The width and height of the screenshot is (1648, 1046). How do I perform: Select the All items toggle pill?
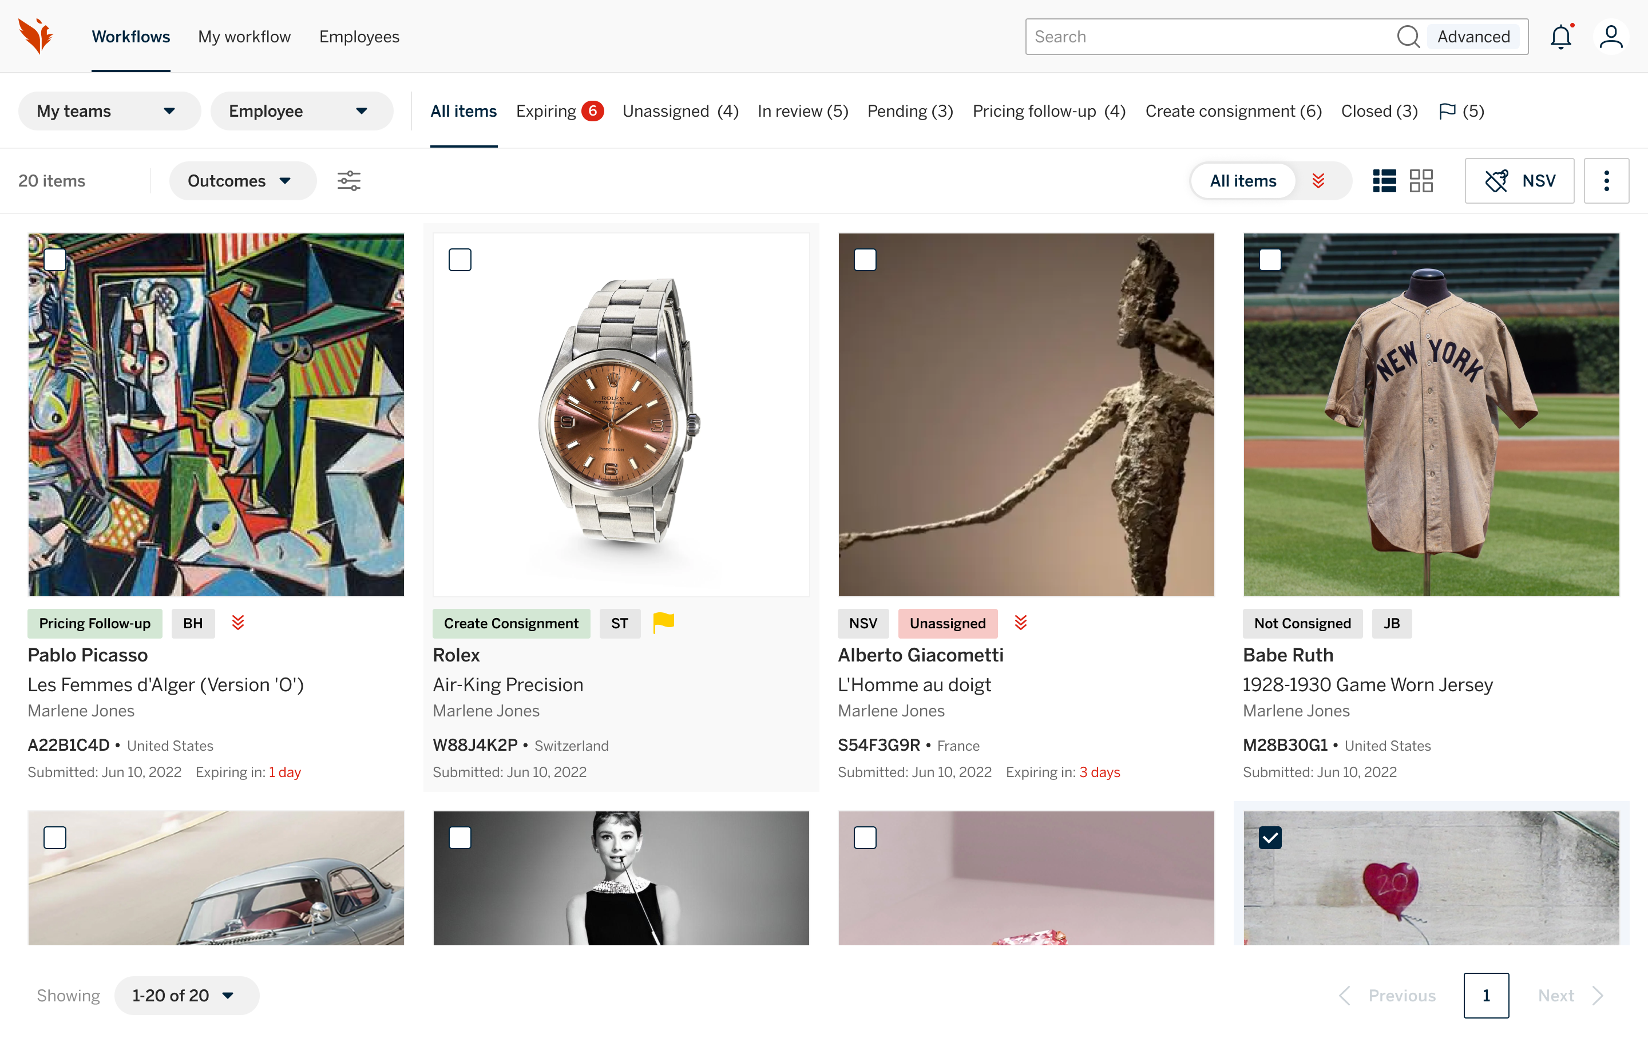pyautogui.click(x=1243, y=181)
